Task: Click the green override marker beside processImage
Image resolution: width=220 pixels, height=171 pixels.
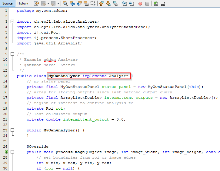Action: [6, 152]
